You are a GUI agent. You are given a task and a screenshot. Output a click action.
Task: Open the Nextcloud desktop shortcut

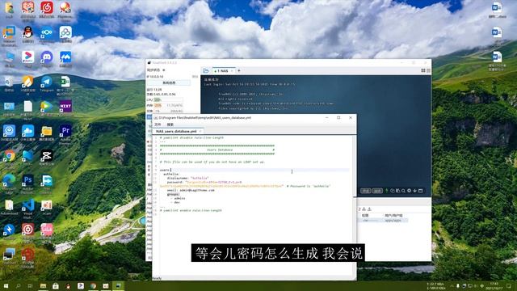47,34
